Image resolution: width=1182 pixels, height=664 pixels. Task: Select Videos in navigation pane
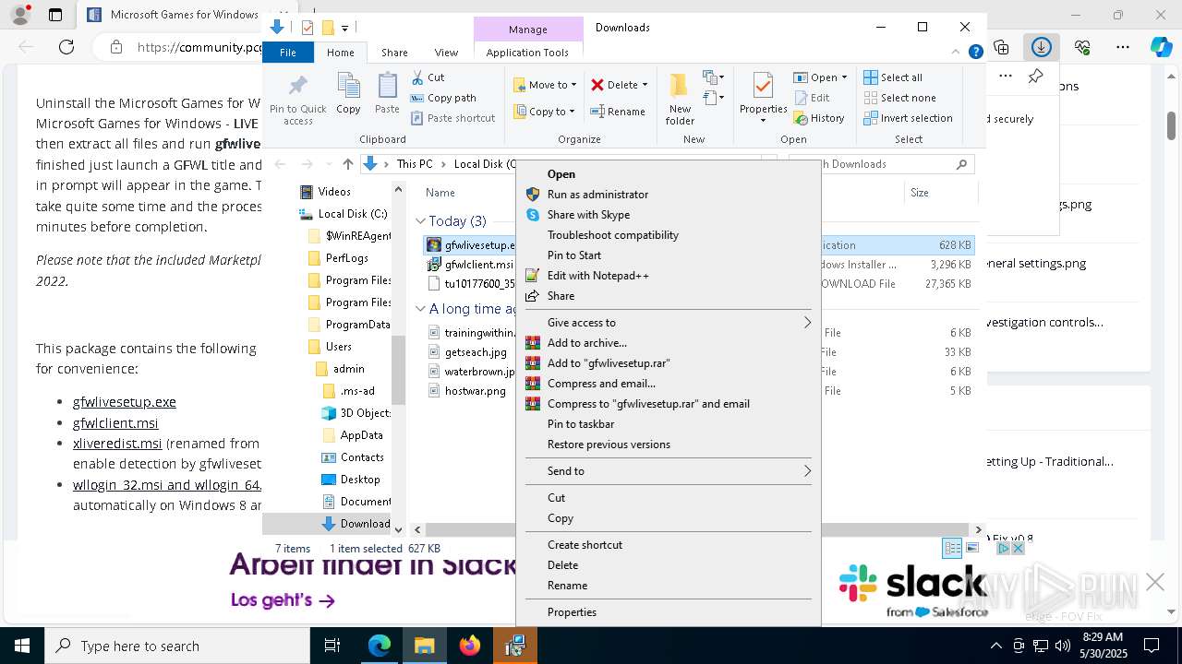pos(334,192)
